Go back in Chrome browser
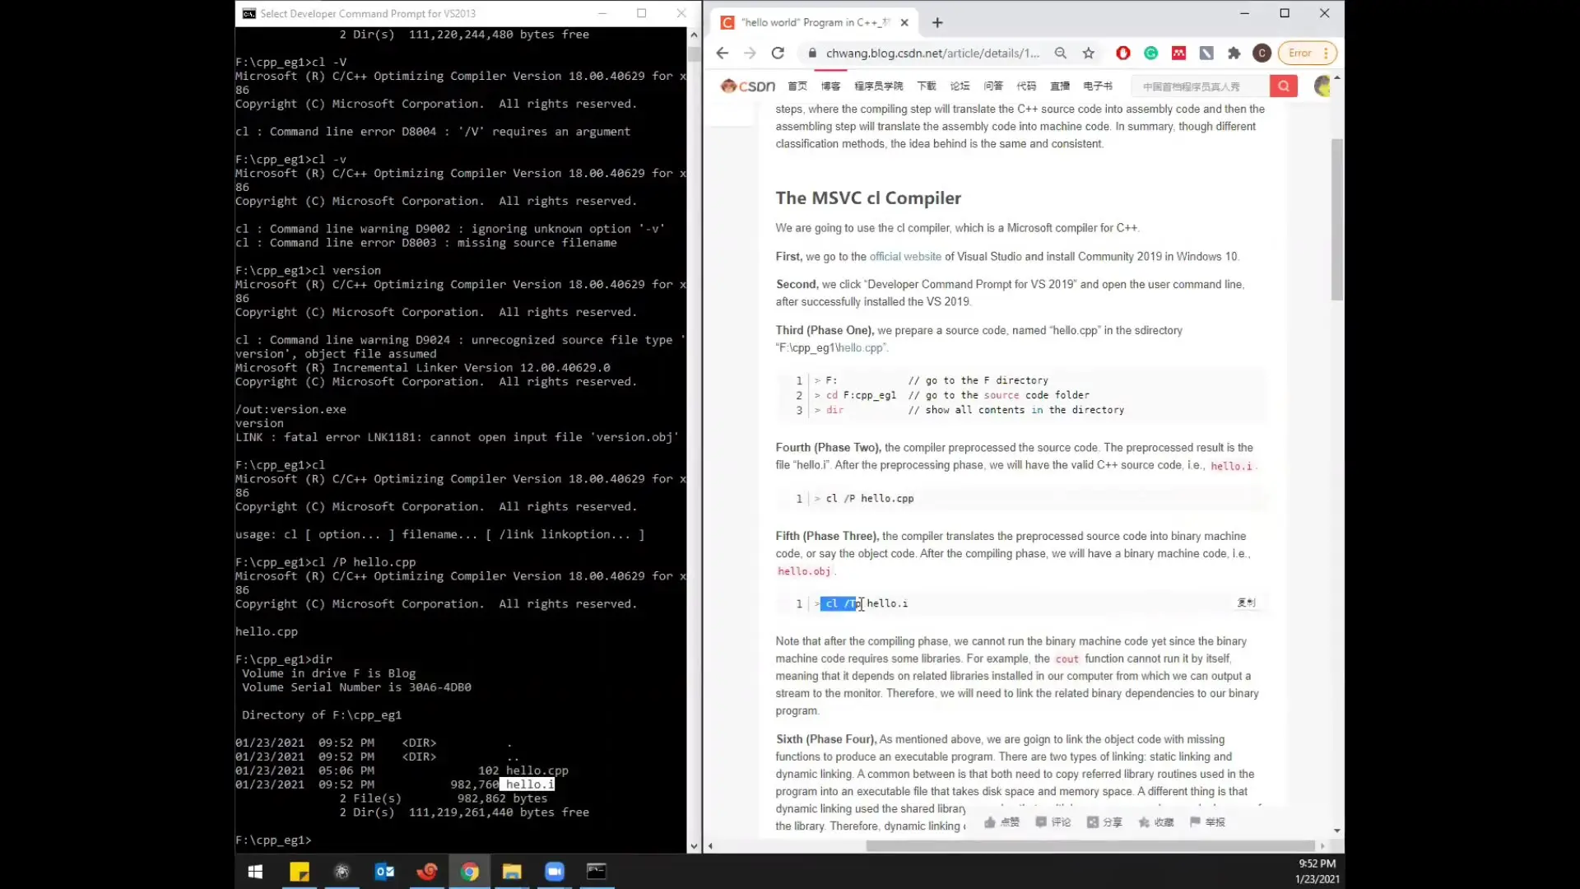The width and height of the screenshot is (1580, 889). (x=722, y=54)
